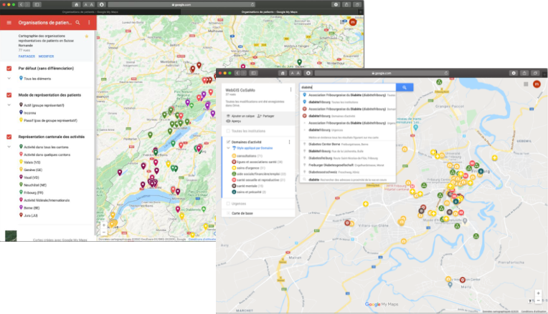This screenshot has height=314, width=548.
Task: Select 'Passif (pas de groupe représentatif)' entry
Action: tap(48, 121)
